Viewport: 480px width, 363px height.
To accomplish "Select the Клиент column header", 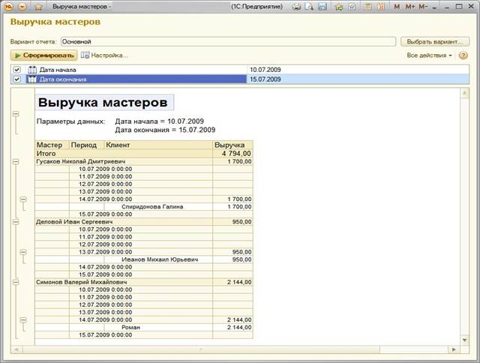I will pyautogui.click(x=158, y=145).
